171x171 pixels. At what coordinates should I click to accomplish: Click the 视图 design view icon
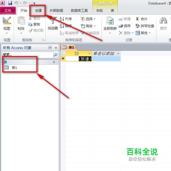[7, 20]
